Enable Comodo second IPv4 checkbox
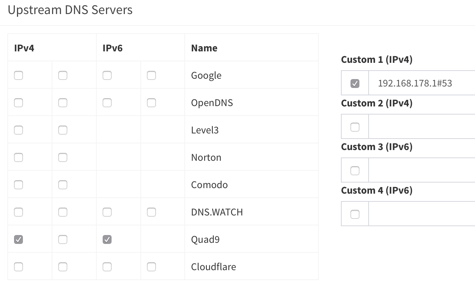 click(x=63, y=185)
